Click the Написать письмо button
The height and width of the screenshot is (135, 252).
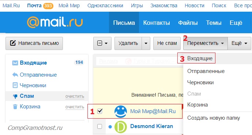coord(34,43)
